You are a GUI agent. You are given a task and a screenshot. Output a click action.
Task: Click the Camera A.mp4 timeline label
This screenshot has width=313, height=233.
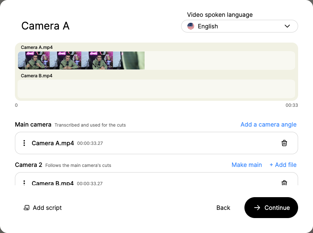[37, 47]
